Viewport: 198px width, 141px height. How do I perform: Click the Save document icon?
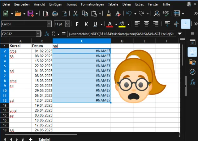click(x=30, y=14)
